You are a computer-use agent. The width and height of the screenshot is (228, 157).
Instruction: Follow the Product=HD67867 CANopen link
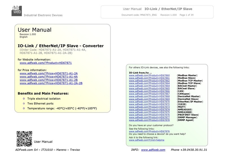149,94
